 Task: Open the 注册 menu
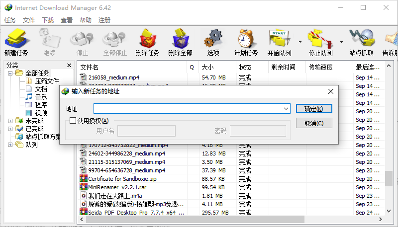[104, 20]
